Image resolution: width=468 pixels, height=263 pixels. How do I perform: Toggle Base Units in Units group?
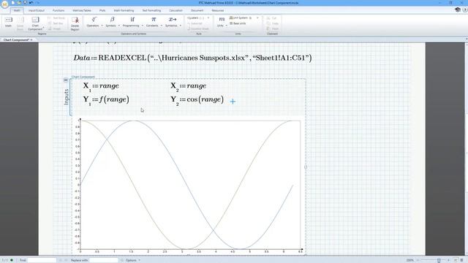[x=238, y=23]
